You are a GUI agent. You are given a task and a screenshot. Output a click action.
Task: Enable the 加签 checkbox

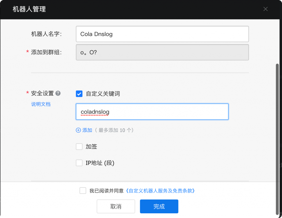pyautogui.click(x=79, y=146)
